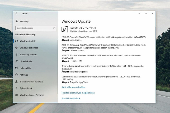Image resolution: width=170 pixels, height=113 pixels.
Task: Go back with the arrow icon
Action: click(16, 13)
